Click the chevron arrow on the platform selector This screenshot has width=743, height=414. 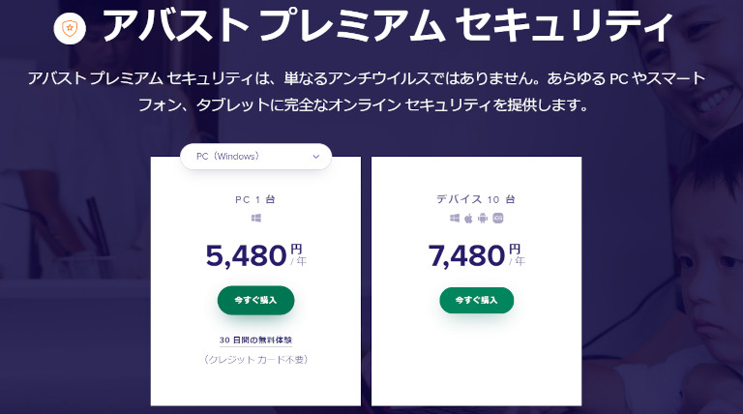pos(316,157)
